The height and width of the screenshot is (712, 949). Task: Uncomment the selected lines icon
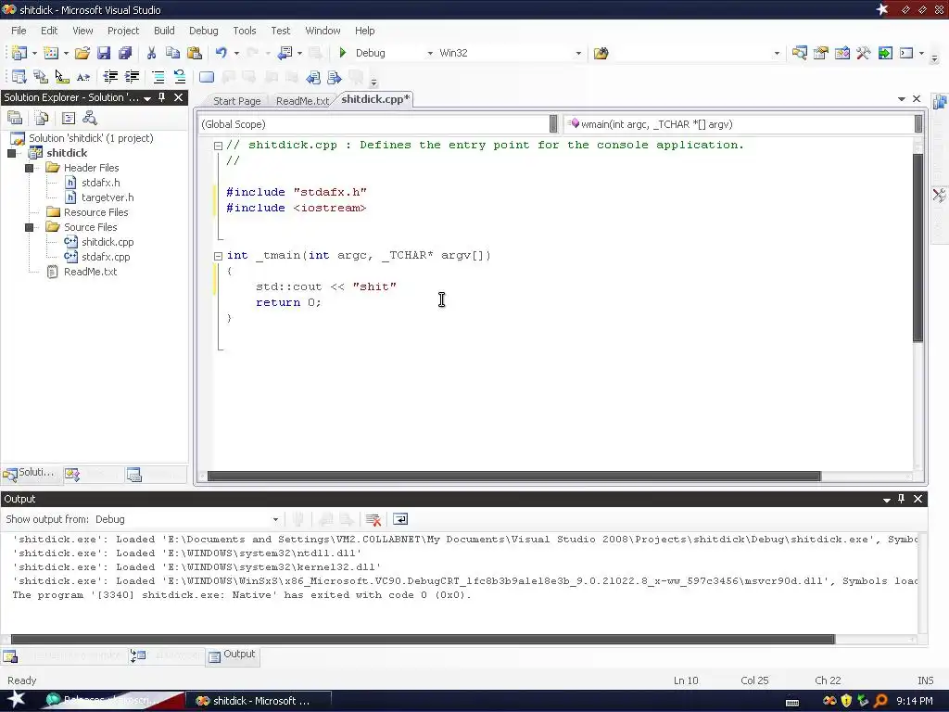point(180,77)
